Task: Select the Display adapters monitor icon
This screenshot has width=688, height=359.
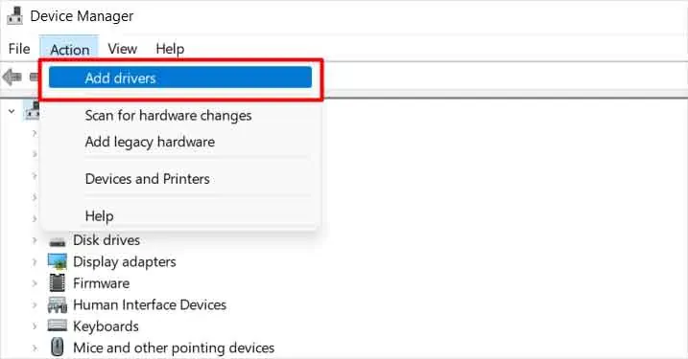Action: click(x=57, y=261)
